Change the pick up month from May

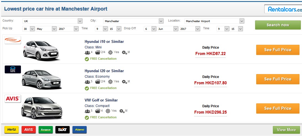(x=46, y=29)
